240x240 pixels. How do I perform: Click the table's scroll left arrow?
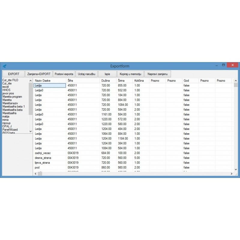(35, 174)
